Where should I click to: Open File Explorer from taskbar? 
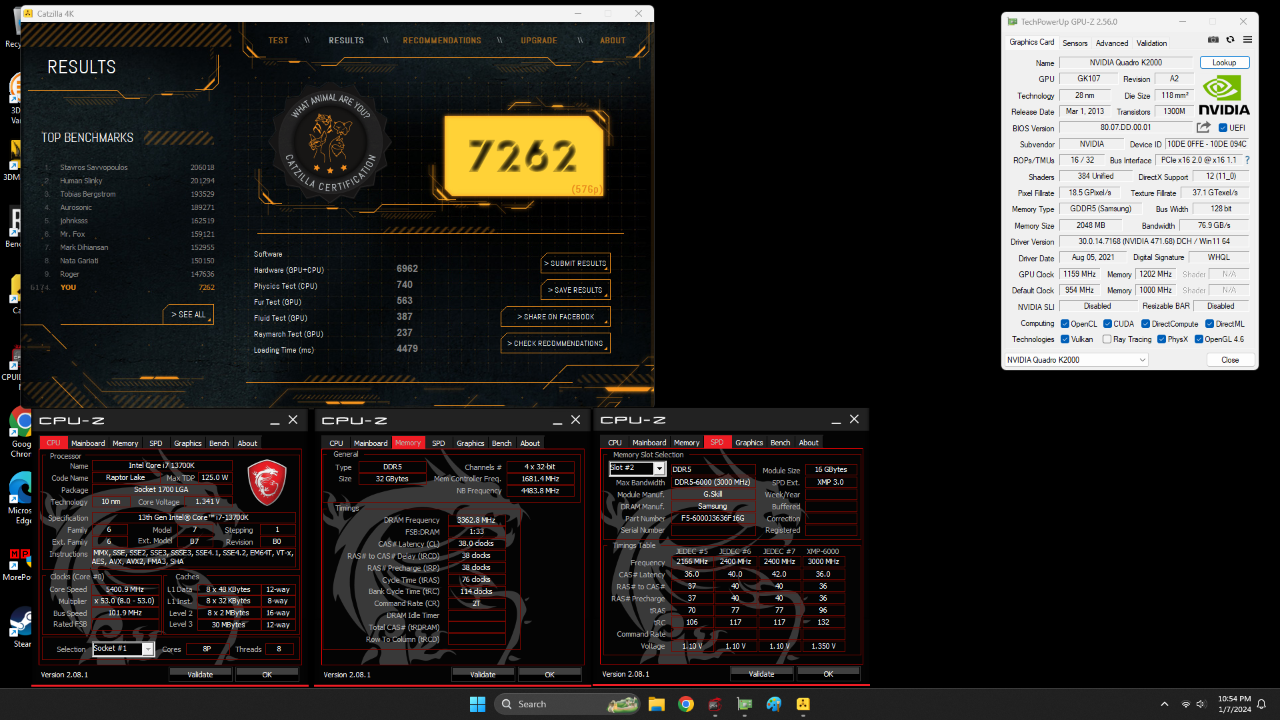tap(657, 704)
